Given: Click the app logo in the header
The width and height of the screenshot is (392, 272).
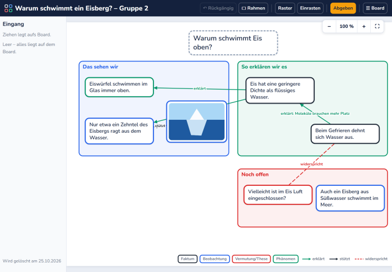Looking at the screenshot, I should (x=8, y=8).
